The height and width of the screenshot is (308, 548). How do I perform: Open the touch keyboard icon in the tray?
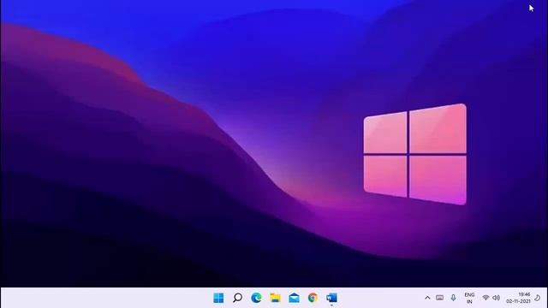[439, 298]
